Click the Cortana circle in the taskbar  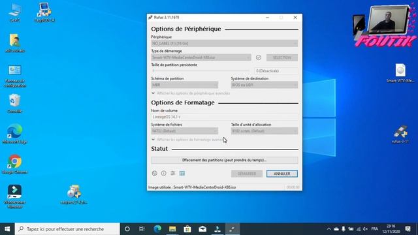point(127,229)
